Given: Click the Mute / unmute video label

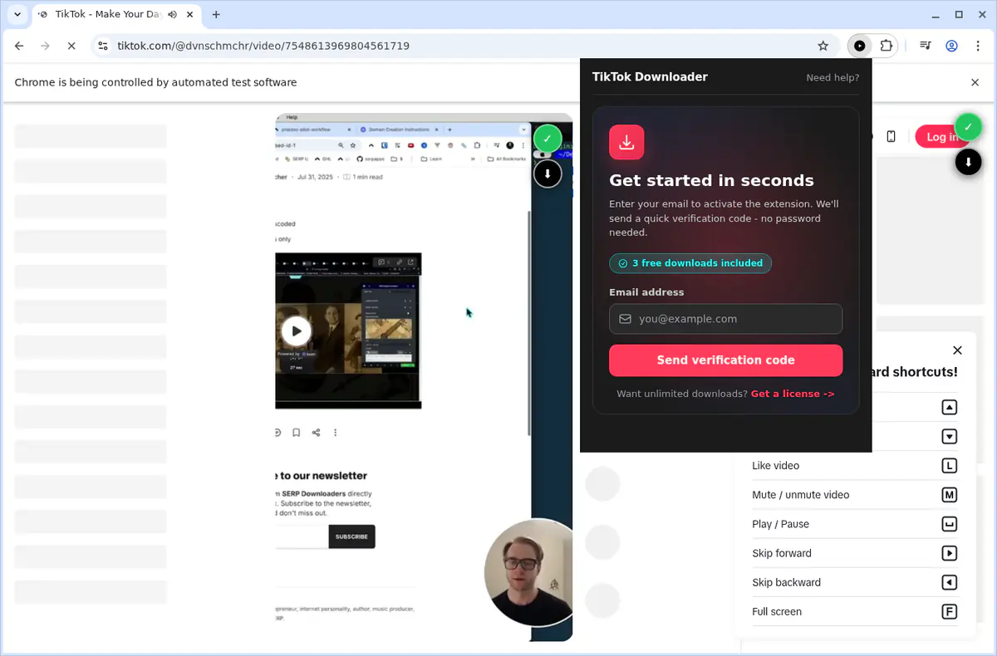Looking at the screenshot, I should point(800,495).
